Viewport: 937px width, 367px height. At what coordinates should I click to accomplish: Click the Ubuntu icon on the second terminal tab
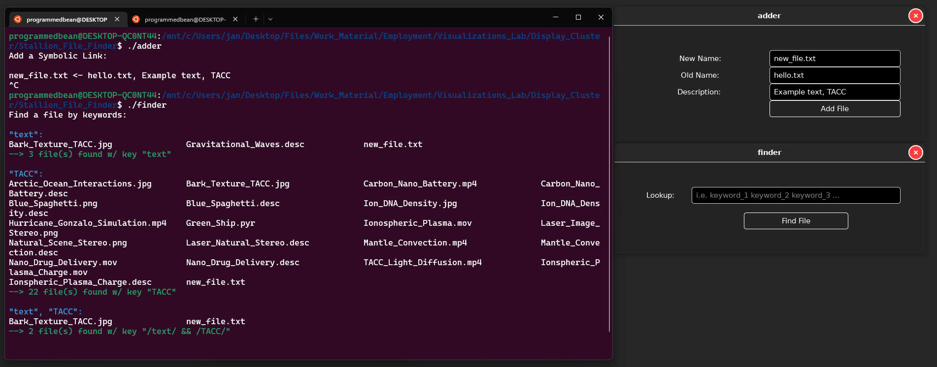coord(136,19)
